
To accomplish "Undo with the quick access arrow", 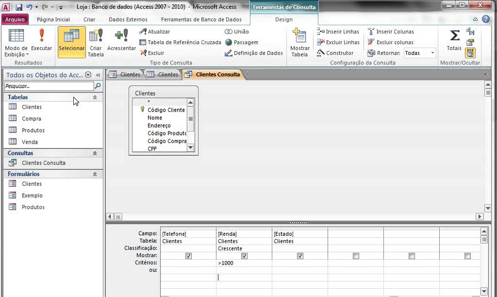I will click(29, 7).
